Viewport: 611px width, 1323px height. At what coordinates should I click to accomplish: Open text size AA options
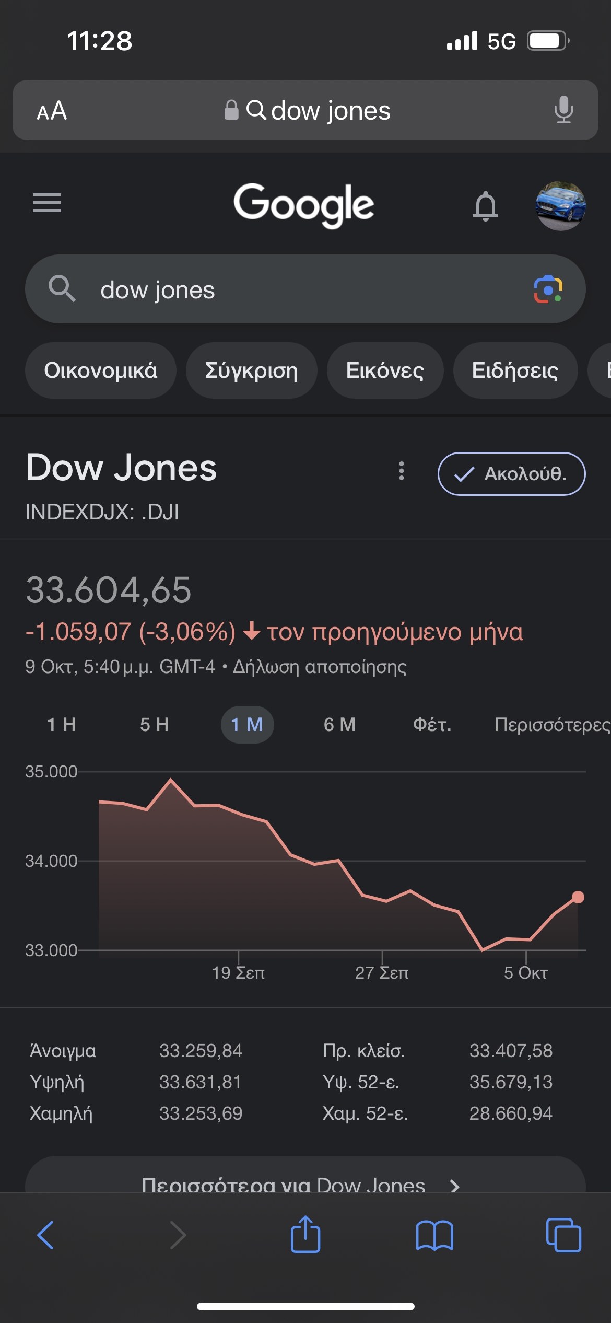52,111
